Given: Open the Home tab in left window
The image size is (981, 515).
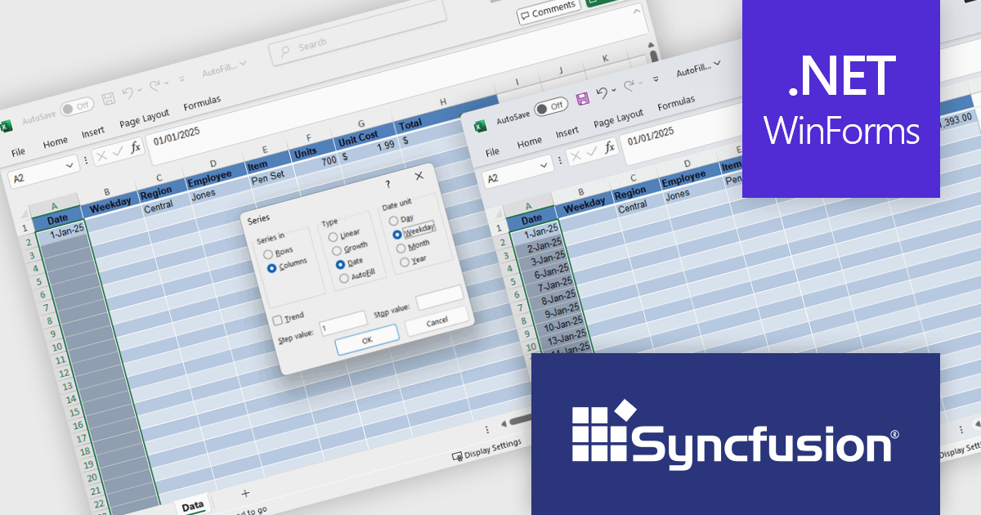Looking at the screenshot, I should 56,142.
